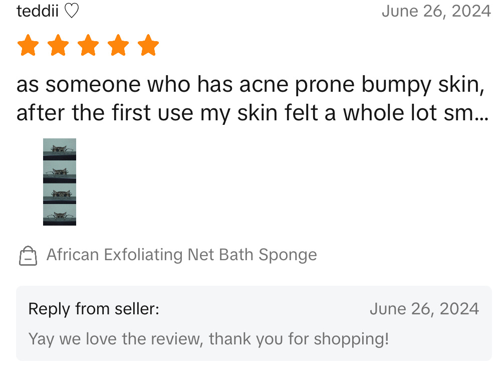Select the third orange rating star
This screenshot has width=501, height=376.
(x=88, y=45)
